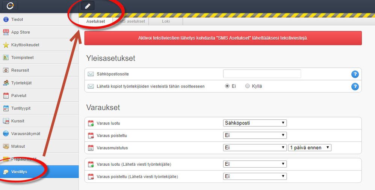Click calendar icon next to Varaus luotu
375x190 pixels.
[91, 123]
